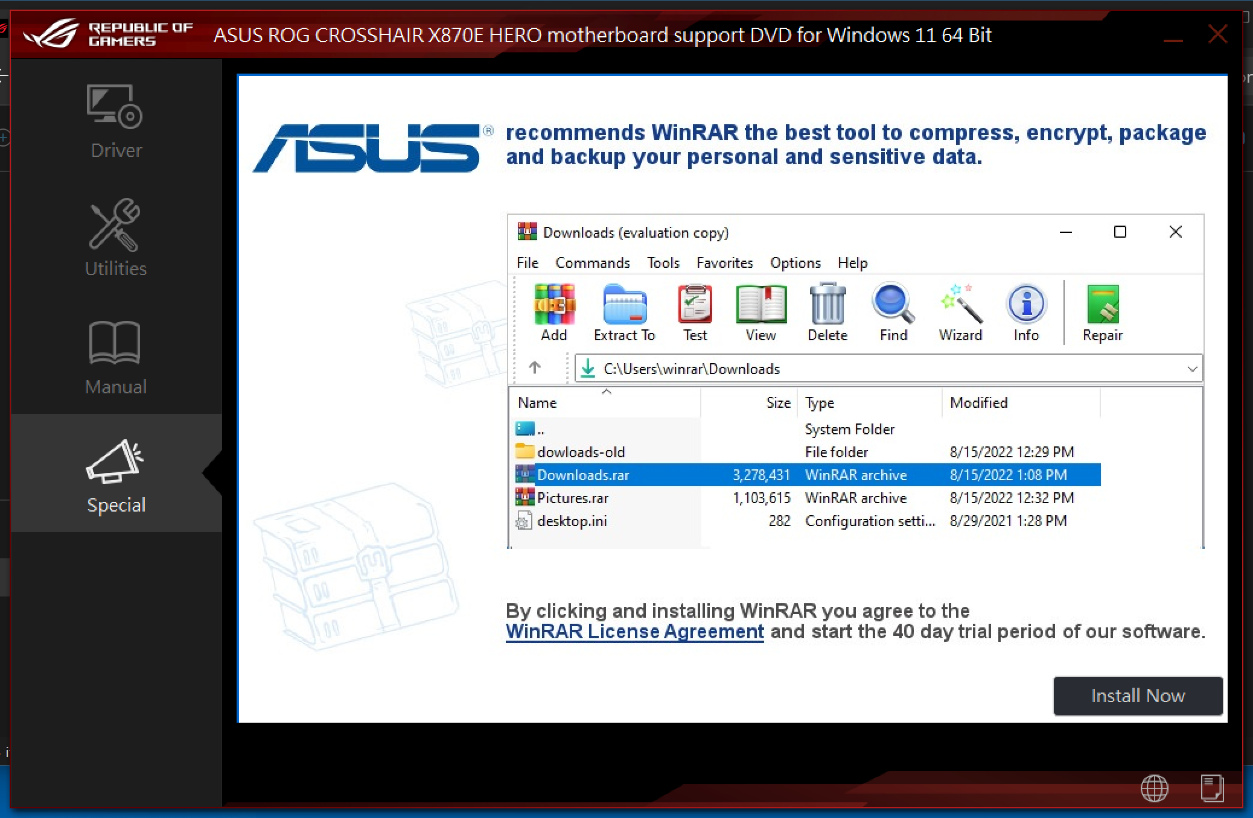1253x818 pixels.
Task: Click the up one level arrow
Action: (535, 367)
